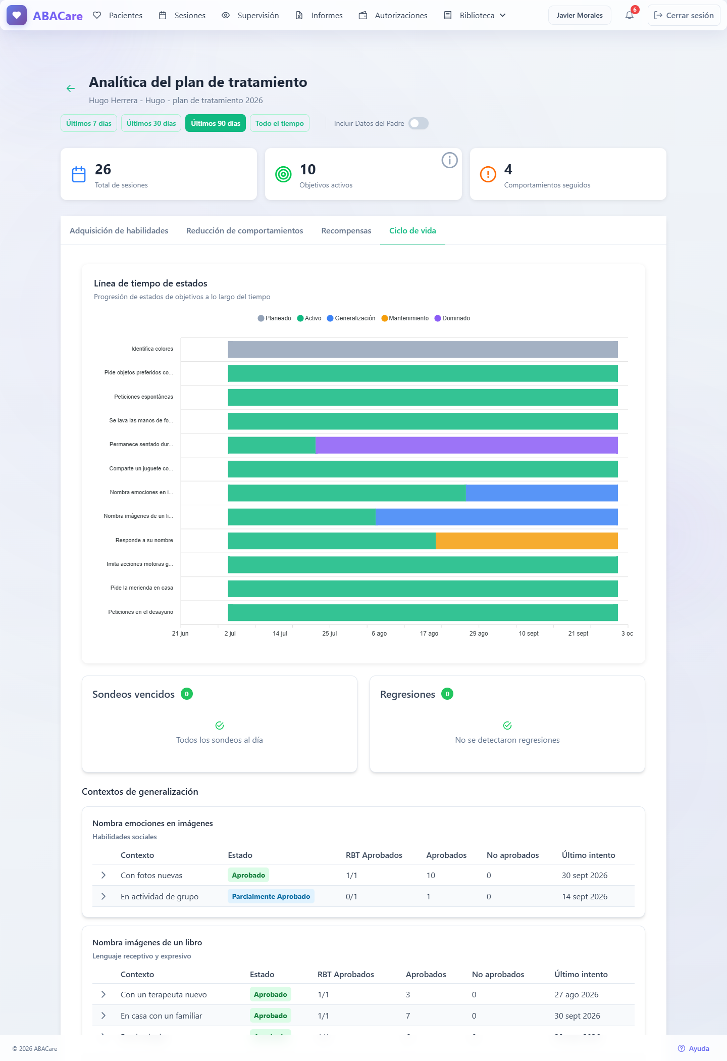Click the calendar icon next to Sesiones

[x=163, y=15]
